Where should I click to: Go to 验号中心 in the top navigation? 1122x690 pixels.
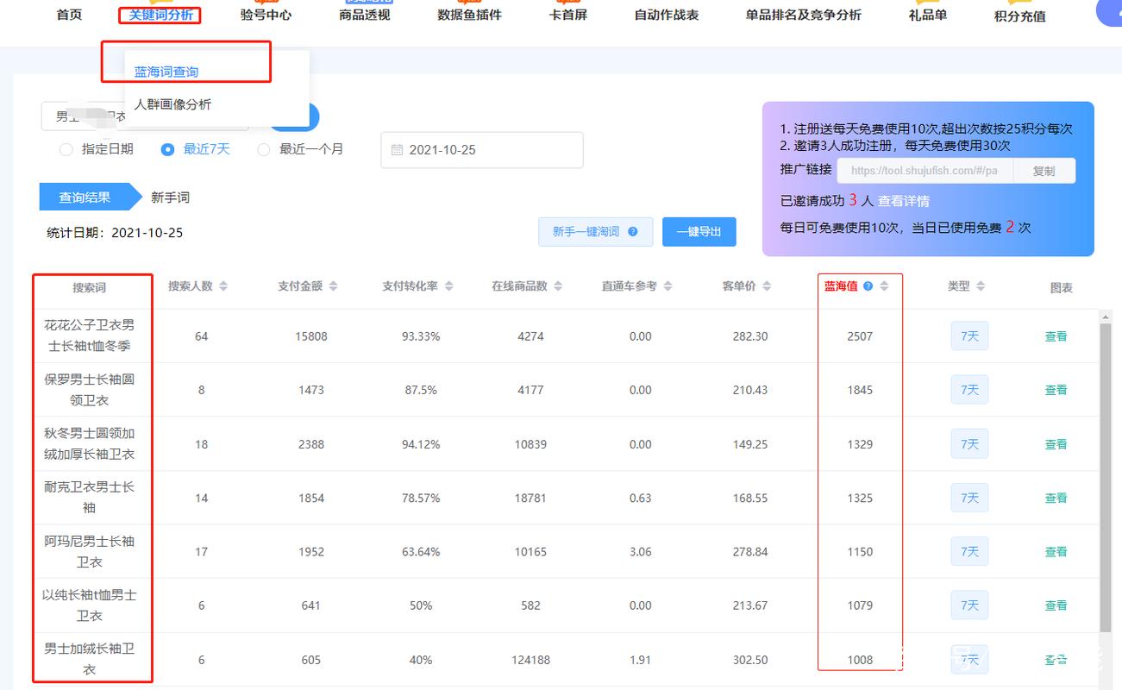[x=266, y=15]
